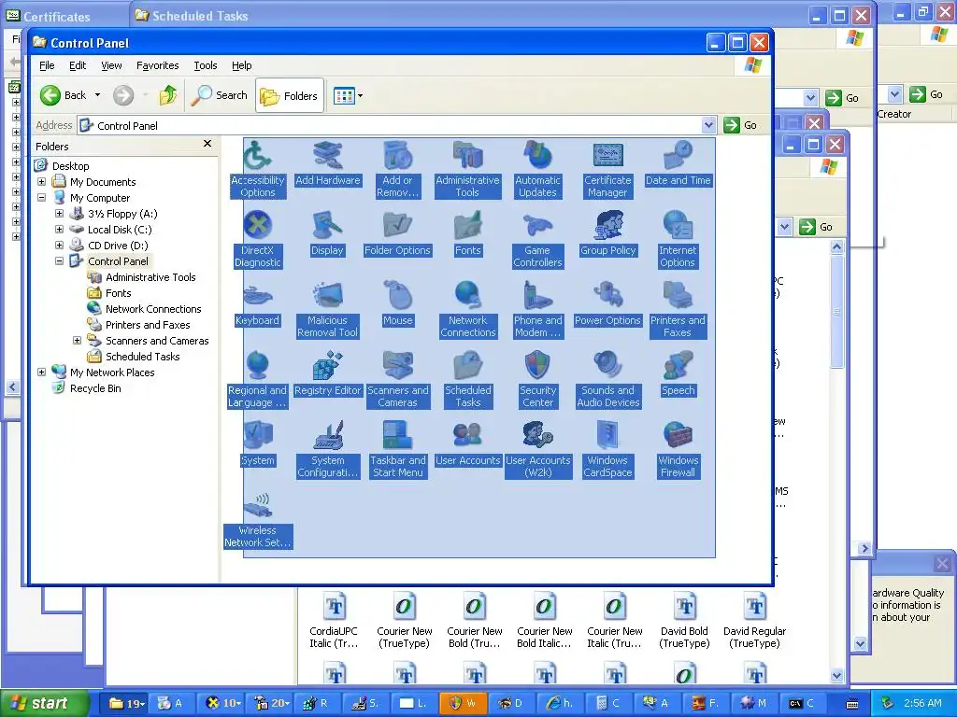Screen dimensions: 957x717
Task: Open Windows CardSpace icon
Action: click(x=607, y=450)
